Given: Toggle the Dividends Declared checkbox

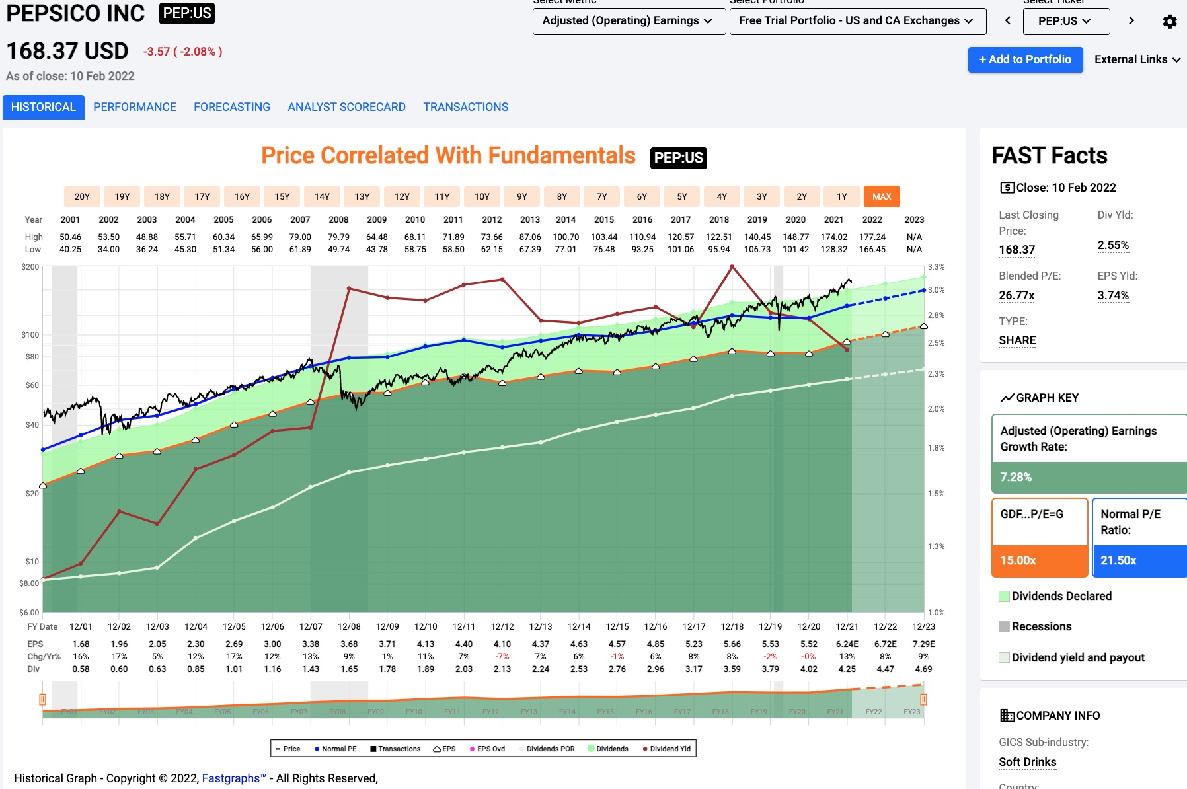Looking at the screenshot, I should (x=1004, y=596).
